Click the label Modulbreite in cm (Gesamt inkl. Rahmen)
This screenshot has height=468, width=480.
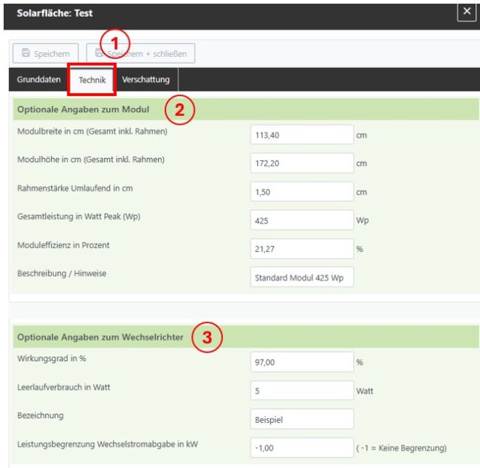pos(92,131)
